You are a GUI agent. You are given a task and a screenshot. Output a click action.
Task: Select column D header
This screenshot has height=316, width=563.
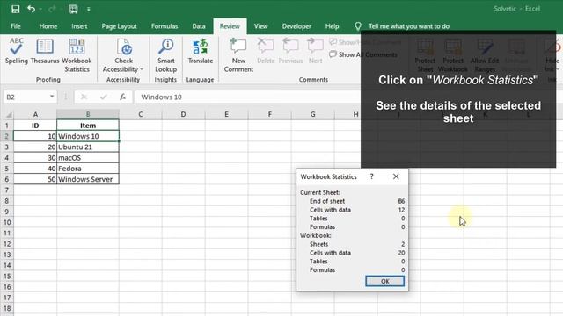[x=183, y=114]
